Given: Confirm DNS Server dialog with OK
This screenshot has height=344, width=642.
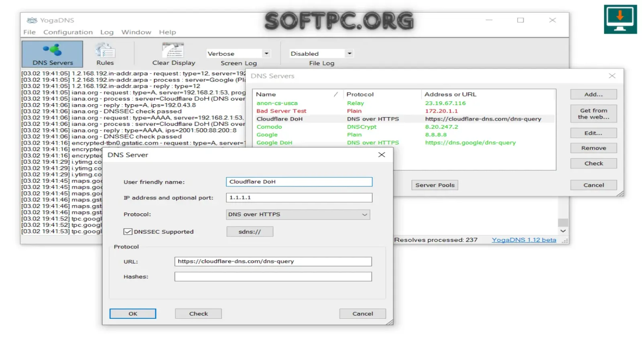Looking at the screenshot, I should coord(133,314).
